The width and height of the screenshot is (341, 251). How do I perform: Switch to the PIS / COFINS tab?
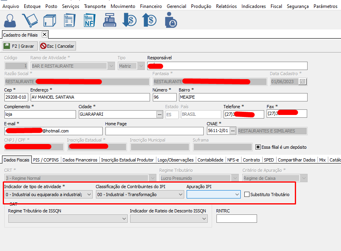click(47, 160)
